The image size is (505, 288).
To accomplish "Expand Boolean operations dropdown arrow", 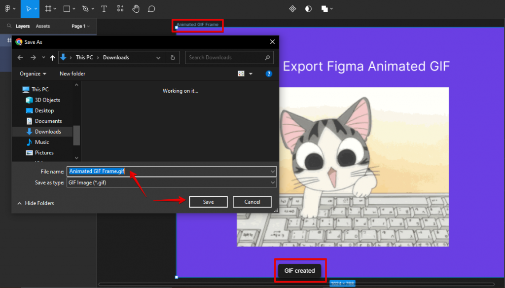I will click(x=331, y=9).
